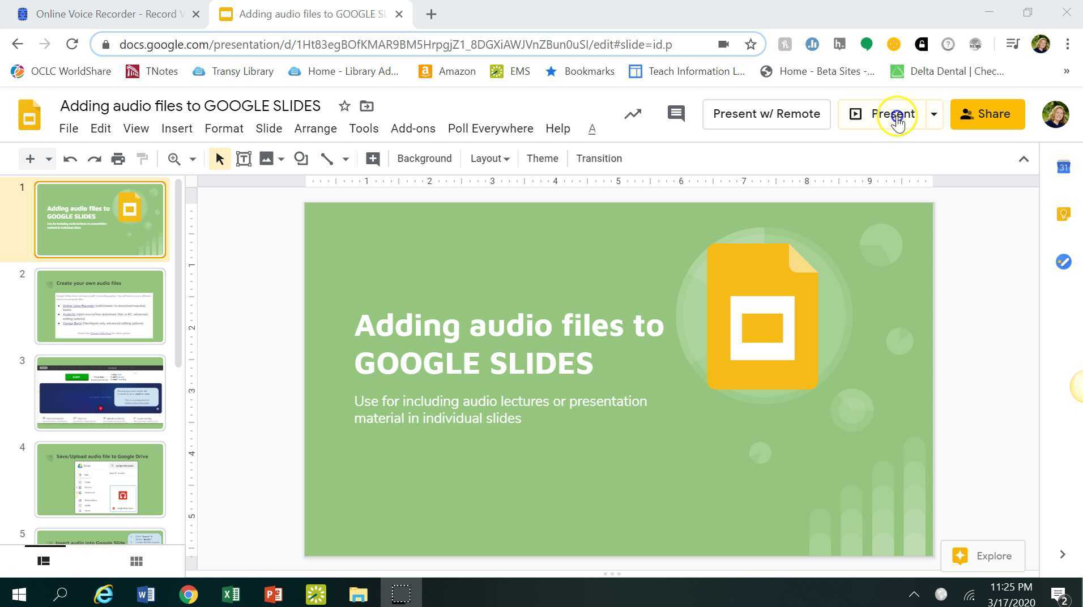The width and height of the screenshot is (1083, 607).
Task: Open the Layout dropdown
Action: point(489,159)
